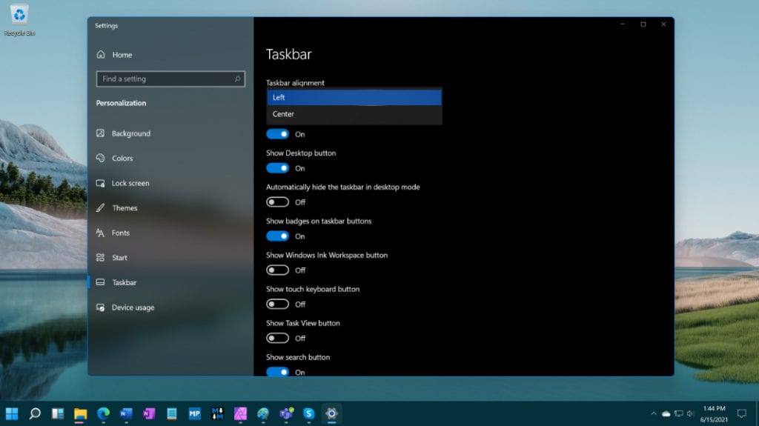Enable Show Windows Ink Workspace button
This screenshot has height=426, width=759.
point(278,270)
